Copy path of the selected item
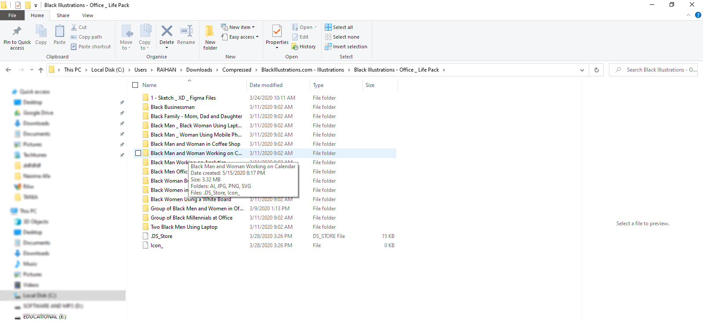 pyautogui.click(x=86, y=37)
